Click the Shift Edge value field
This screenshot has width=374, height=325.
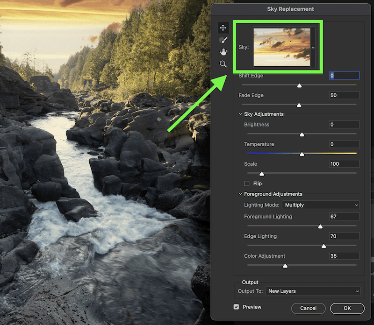[x=344, y=76]
